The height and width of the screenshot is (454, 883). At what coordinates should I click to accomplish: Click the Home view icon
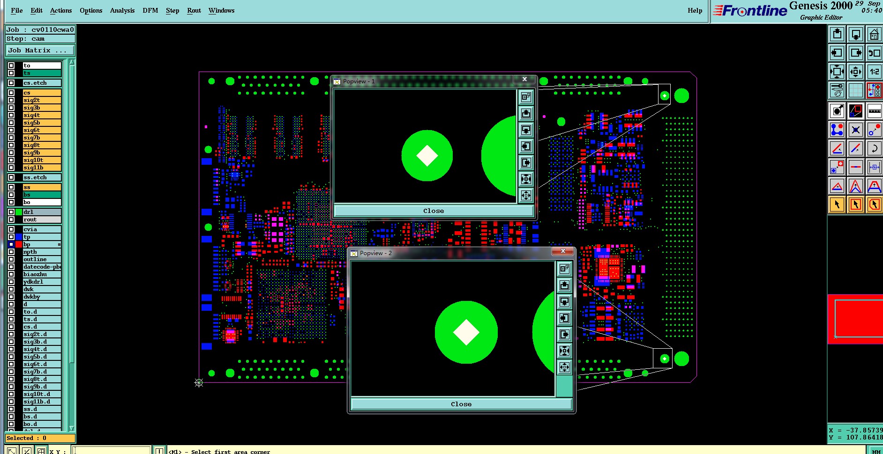point(874,34)
